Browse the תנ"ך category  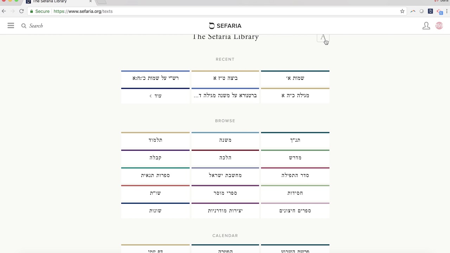click(295, 140)
